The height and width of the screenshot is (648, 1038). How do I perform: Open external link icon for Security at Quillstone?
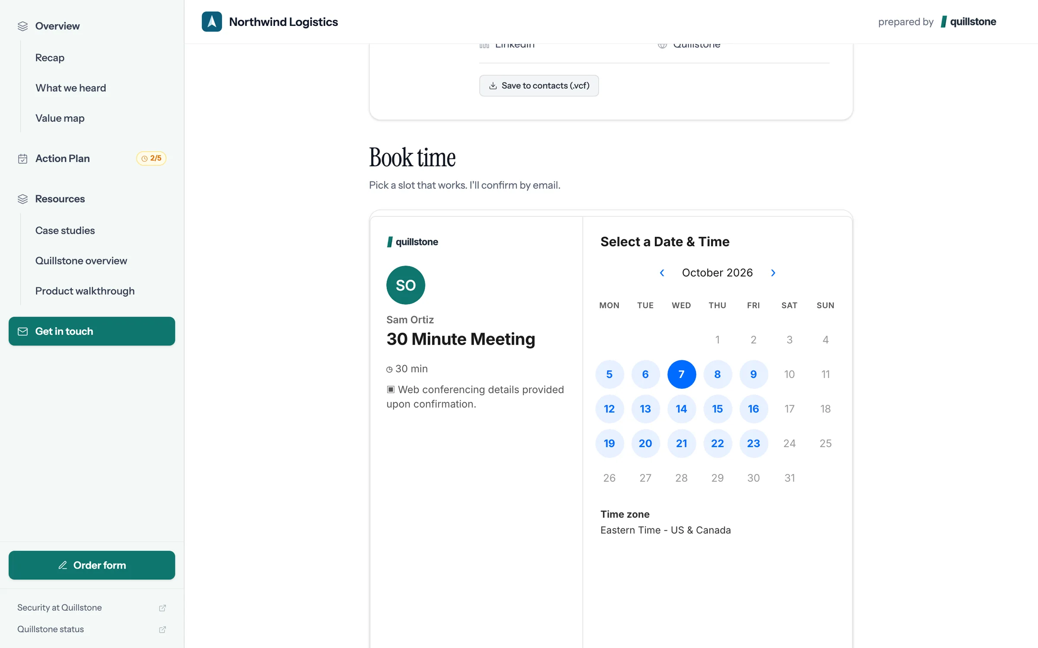[x=163, y=608]
